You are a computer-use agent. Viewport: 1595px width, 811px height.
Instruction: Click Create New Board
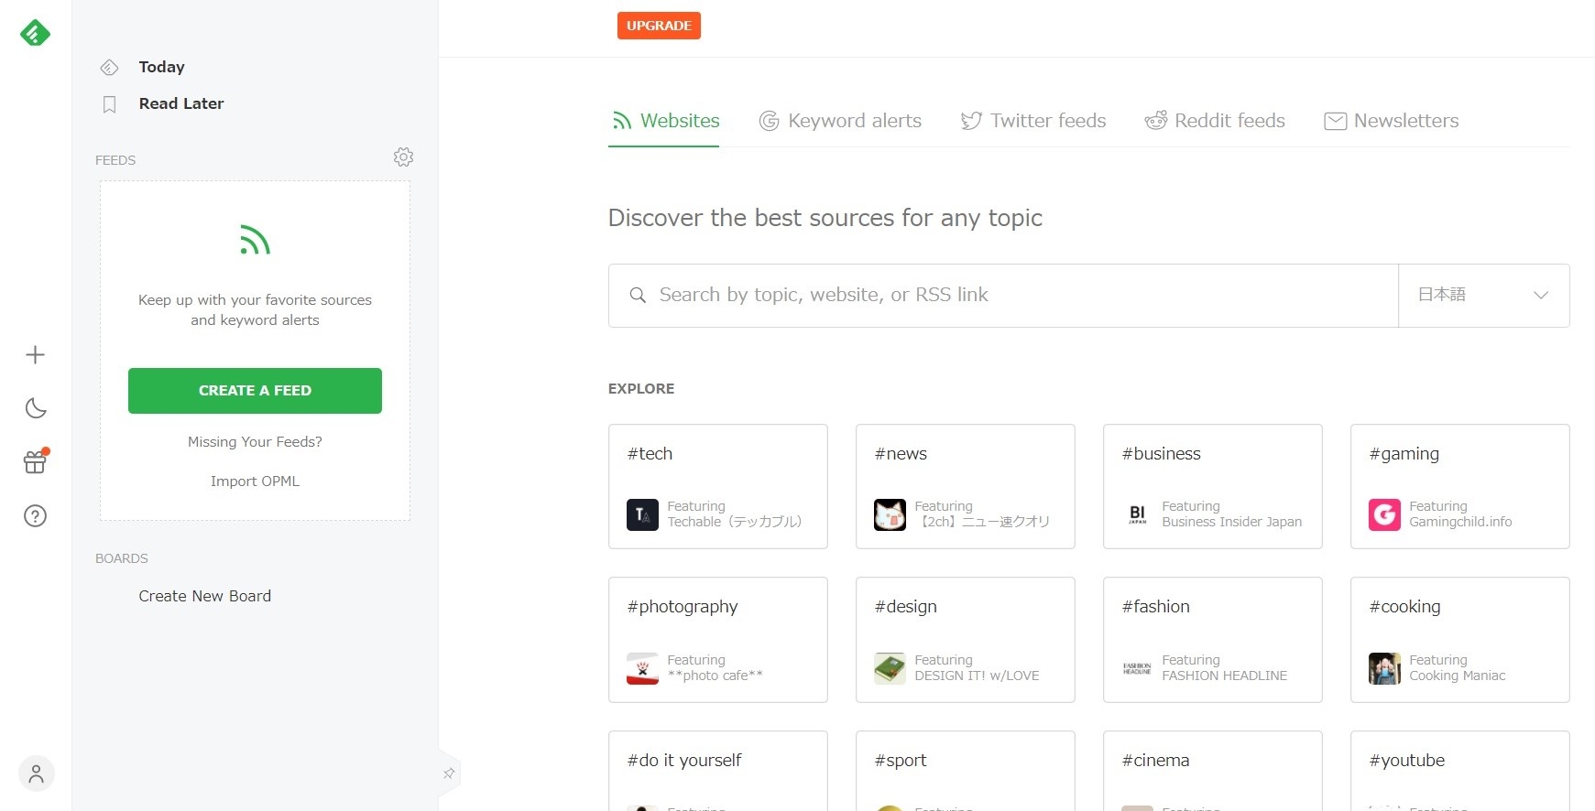click(x=204, y=596)
